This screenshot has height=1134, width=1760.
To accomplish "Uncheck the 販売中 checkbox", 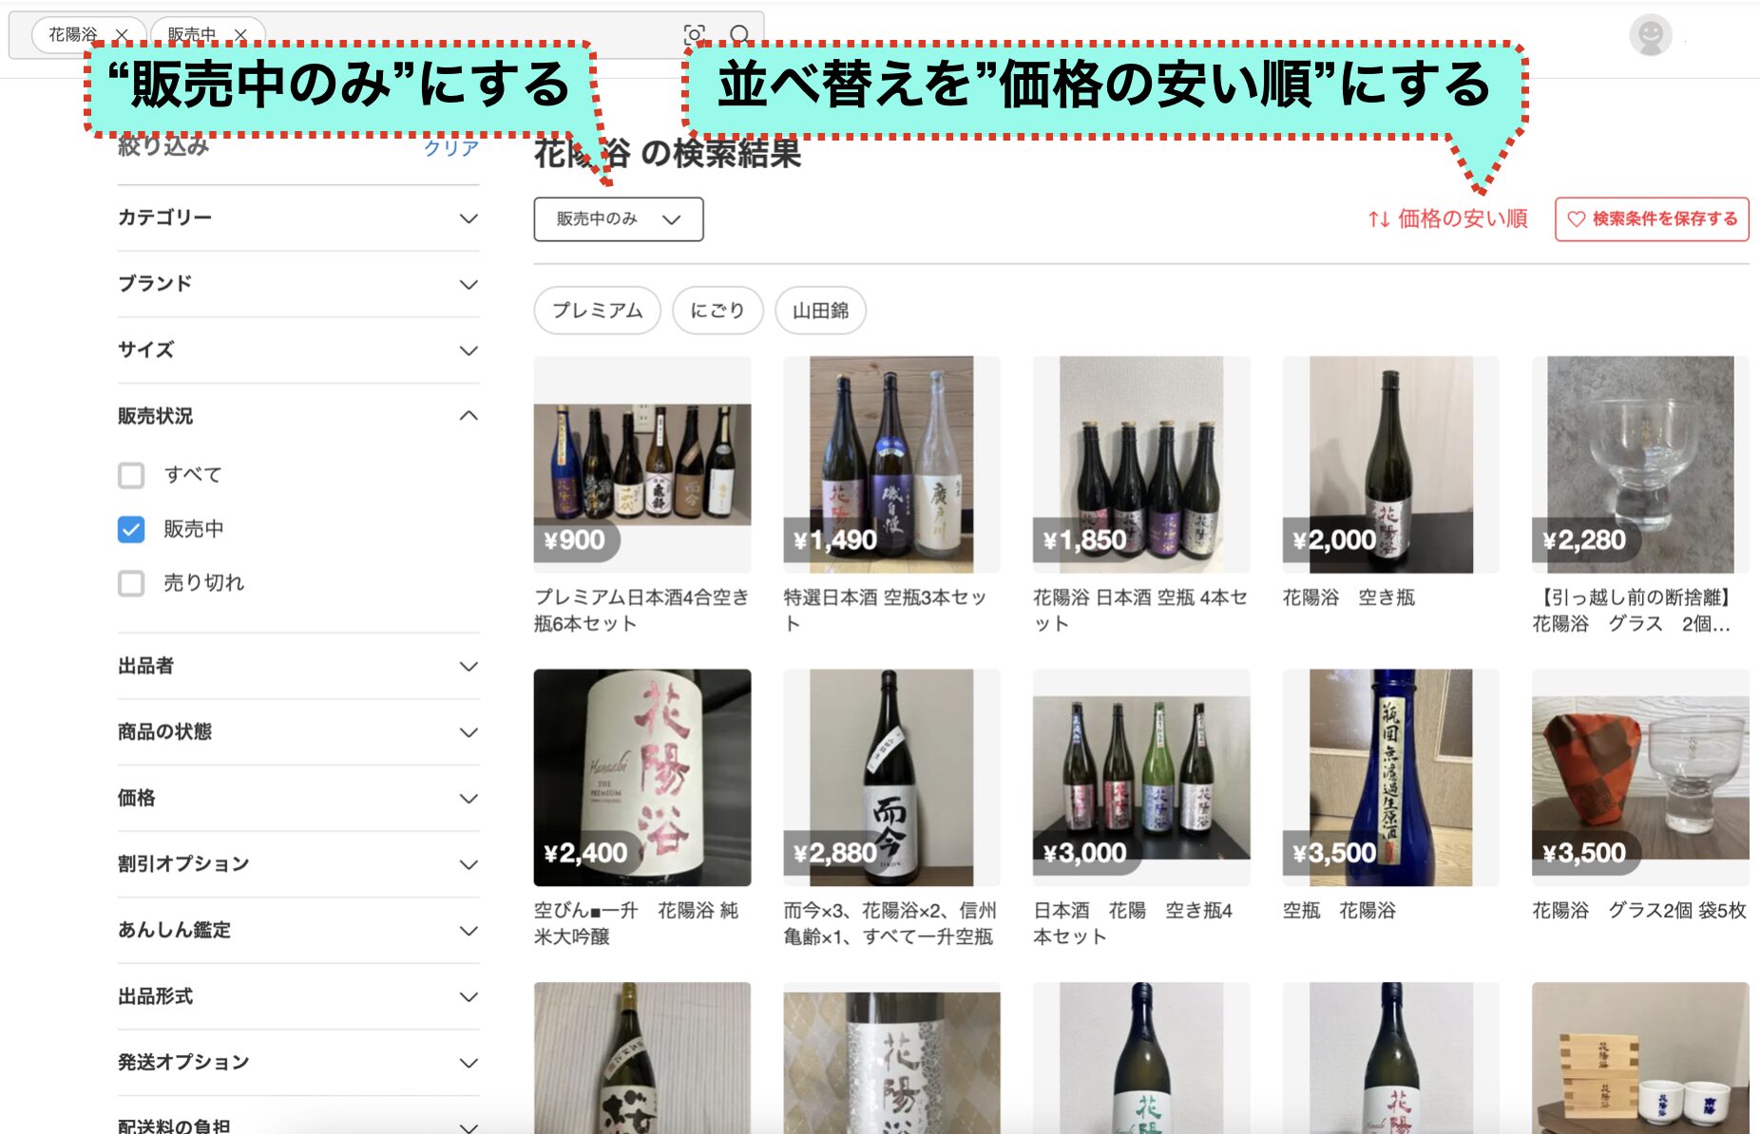I will click(131, 529).
